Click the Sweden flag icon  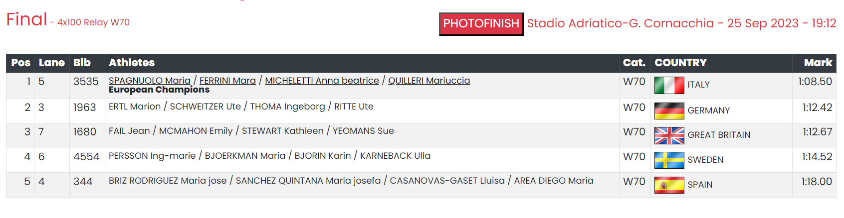pyautogui.click(x=669, y=160)
